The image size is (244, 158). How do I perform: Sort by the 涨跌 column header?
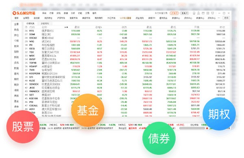tap(124, 27)
